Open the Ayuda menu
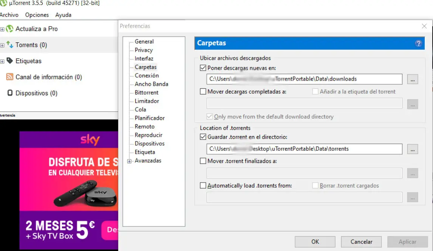This screenshot has width=433, height=251. [63, 15]
